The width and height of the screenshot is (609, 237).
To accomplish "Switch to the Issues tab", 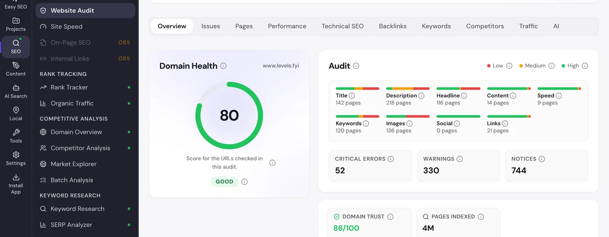I will pyautogui.click(x=211, y=26).
